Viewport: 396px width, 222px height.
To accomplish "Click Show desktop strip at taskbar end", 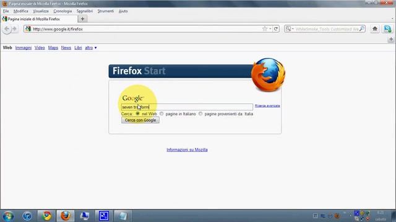I will click(x=394, y=216).
